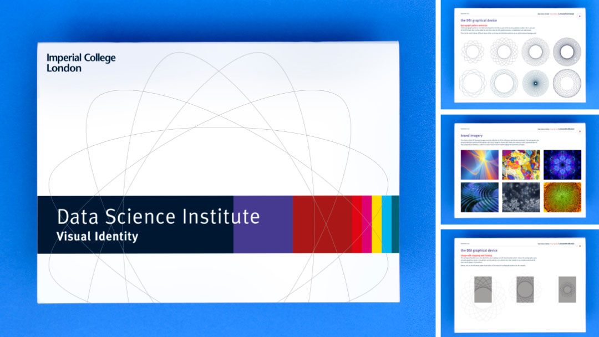Click the "brand imagery" heading
Screen dimensions: 599x337
pyautogui.click(x=471, y=135)
